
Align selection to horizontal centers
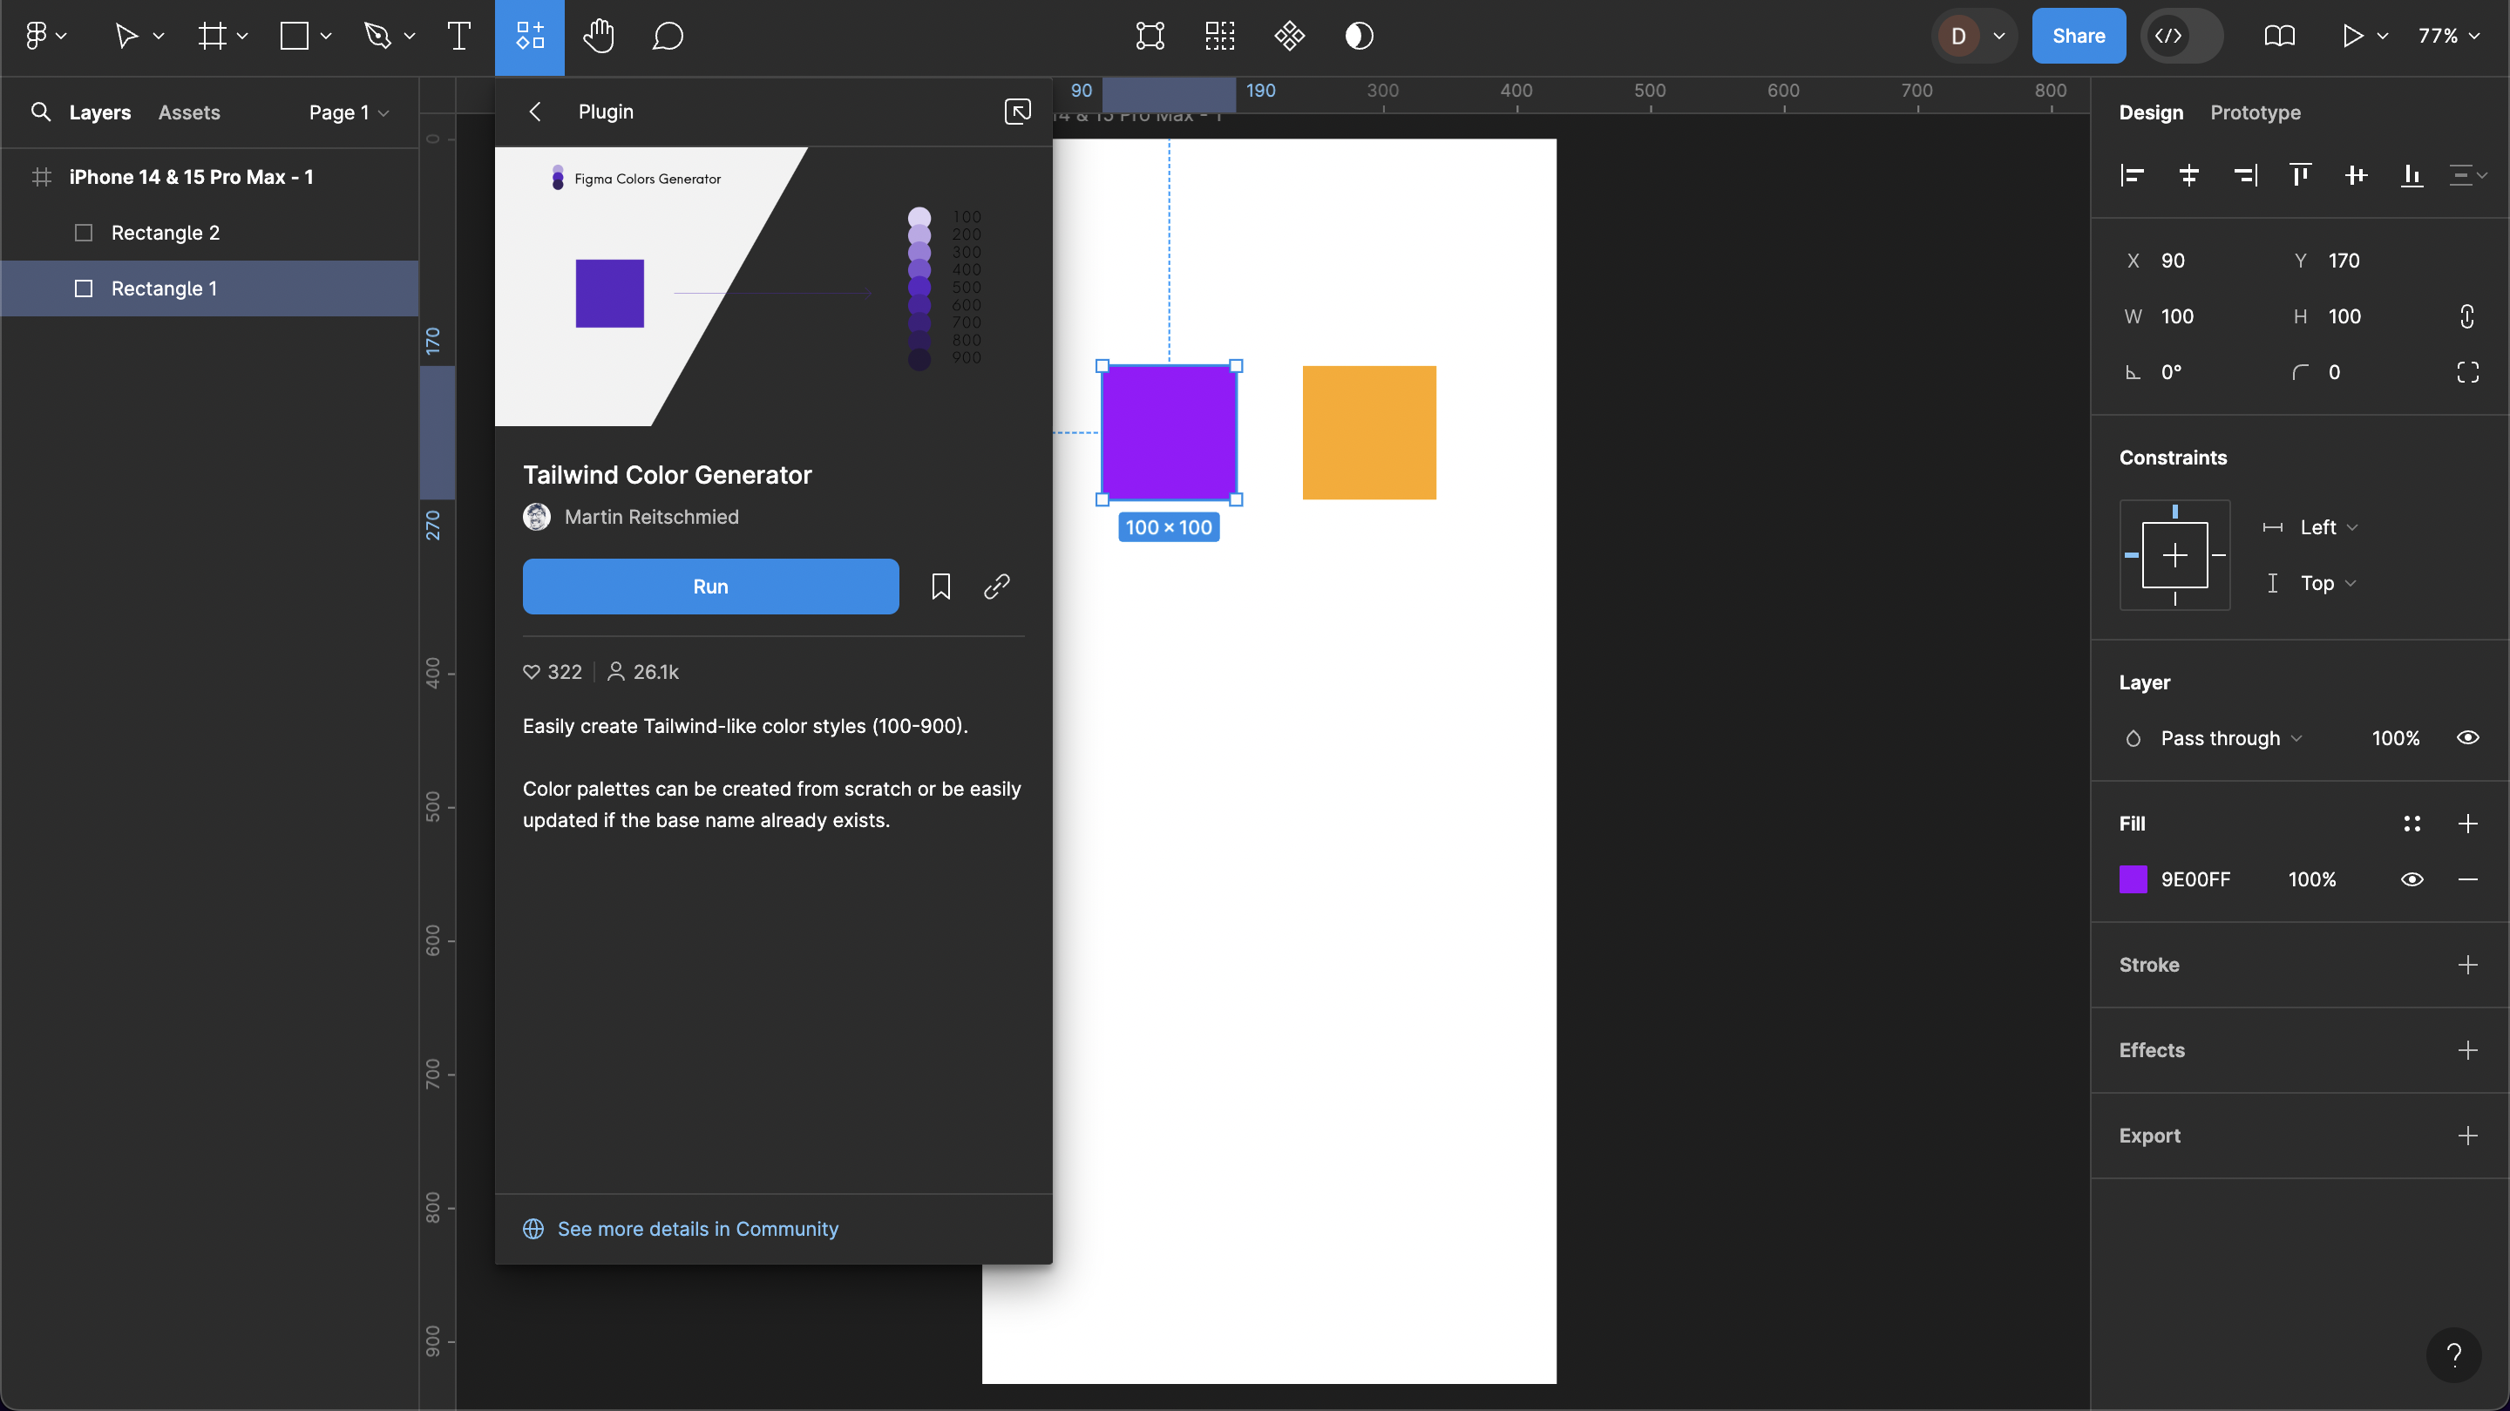click(2188, 175)
